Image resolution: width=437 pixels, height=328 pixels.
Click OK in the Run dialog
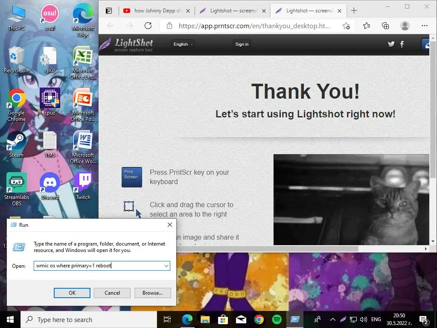pyautogui.click(x=72, y=293)
